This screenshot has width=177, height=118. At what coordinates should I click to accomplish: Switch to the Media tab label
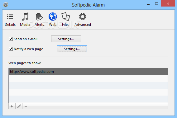pos(25,25)
